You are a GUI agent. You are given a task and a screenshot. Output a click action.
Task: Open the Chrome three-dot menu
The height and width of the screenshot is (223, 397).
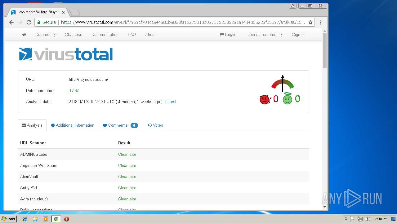click(x=320, y=22)
